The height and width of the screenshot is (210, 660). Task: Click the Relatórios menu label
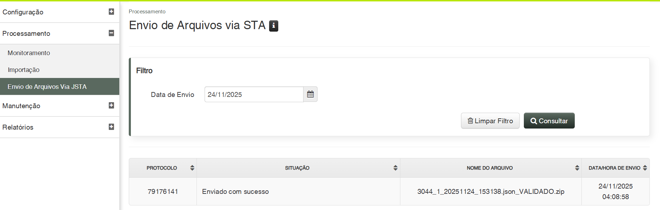pos(18,127)
